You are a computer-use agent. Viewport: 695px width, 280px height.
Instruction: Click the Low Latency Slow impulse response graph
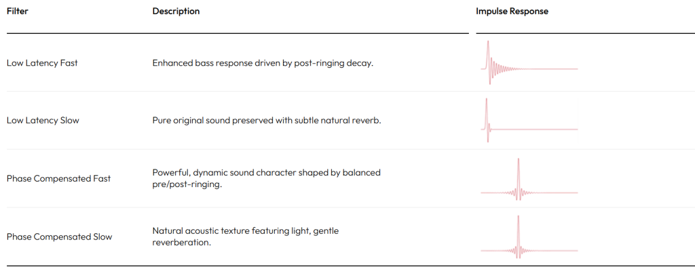pyautogui.click(x=529, y=120)
